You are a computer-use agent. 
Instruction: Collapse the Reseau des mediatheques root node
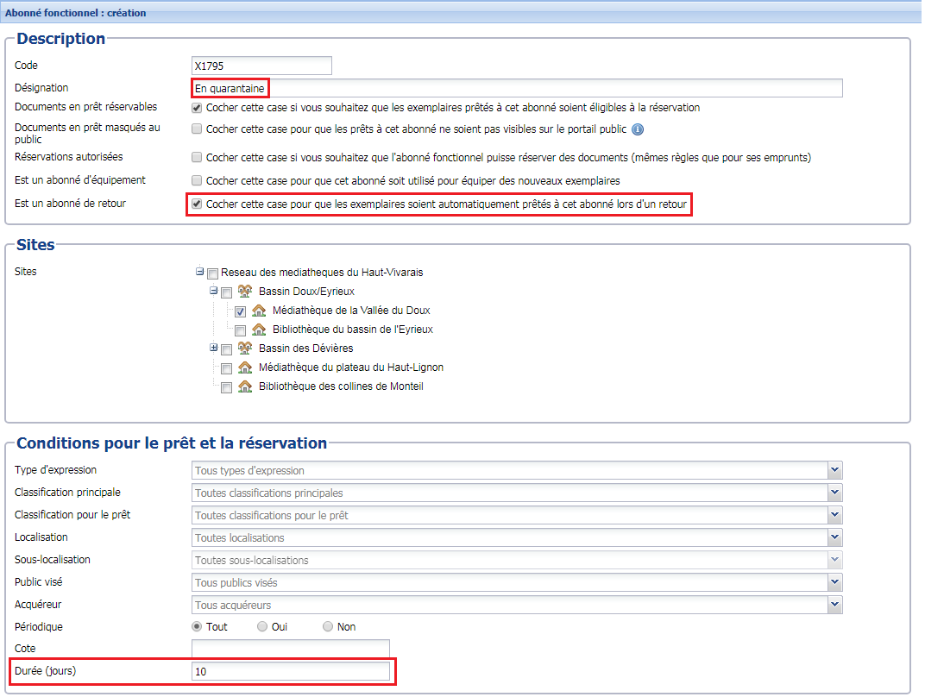pos(198,272)
